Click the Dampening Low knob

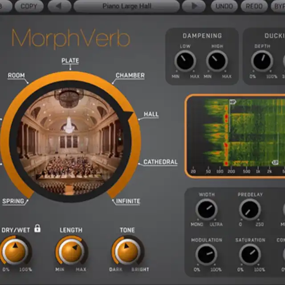[x=185, y=61]
